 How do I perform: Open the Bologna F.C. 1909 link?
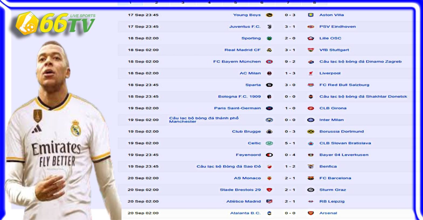tap(240, 97)
